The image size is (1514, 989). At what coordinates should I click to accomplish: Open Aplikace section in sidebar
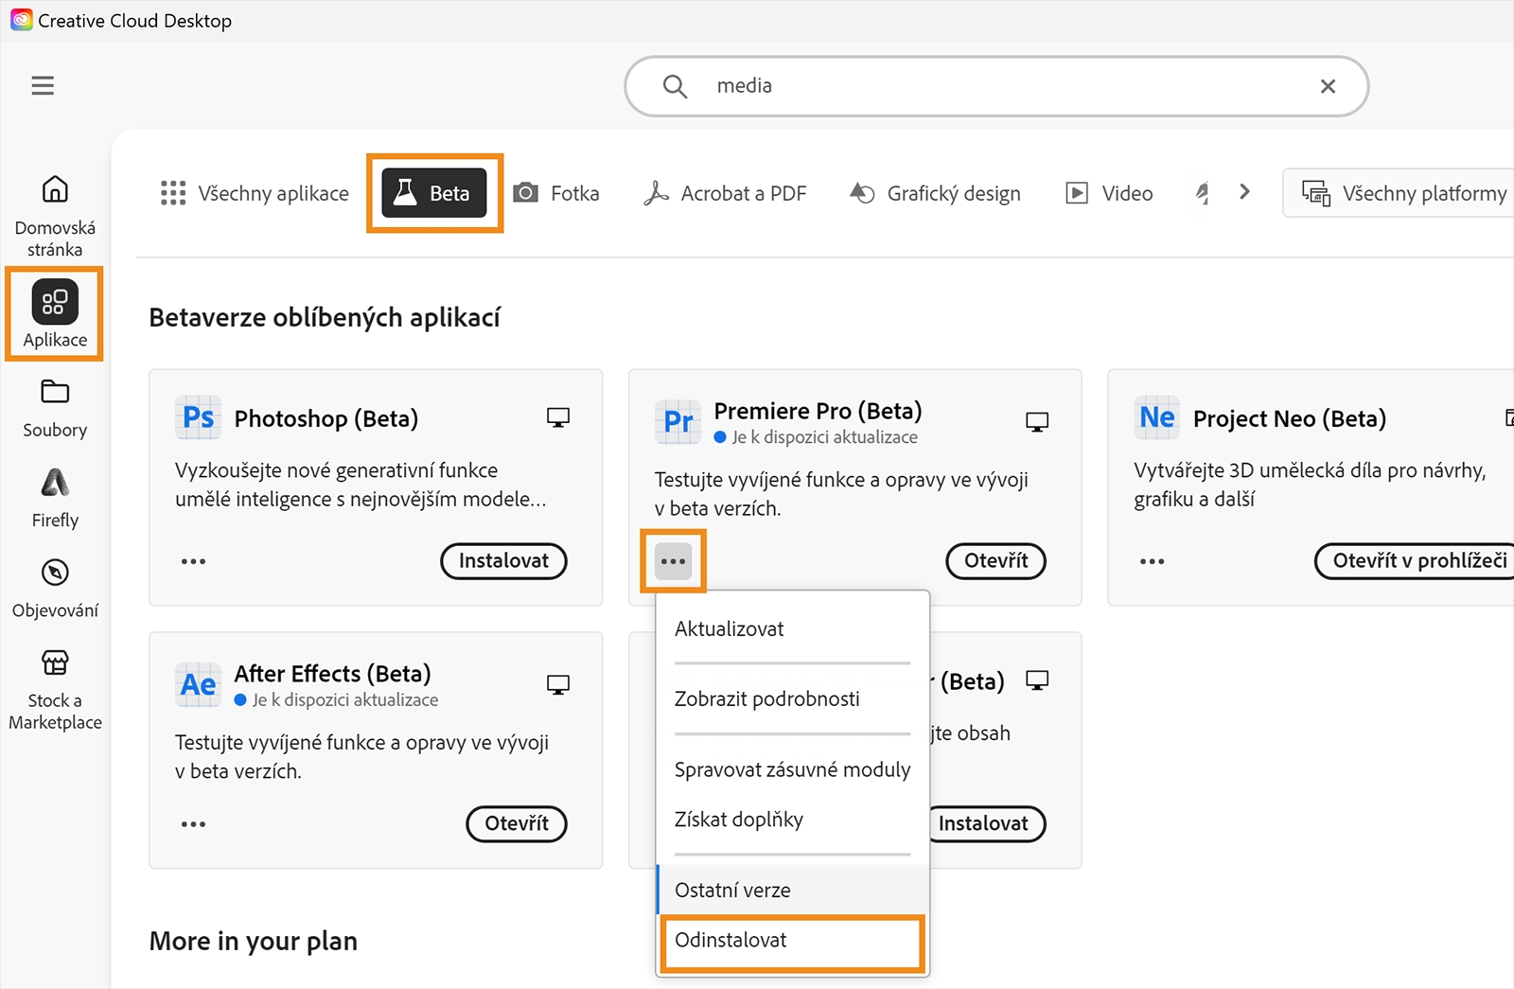55,314
